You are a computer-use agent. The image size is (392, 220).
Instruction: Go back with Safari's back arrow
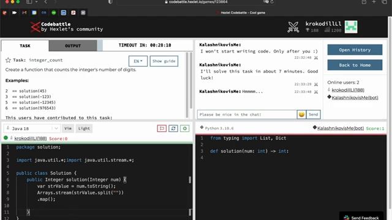tap(45, 2)
